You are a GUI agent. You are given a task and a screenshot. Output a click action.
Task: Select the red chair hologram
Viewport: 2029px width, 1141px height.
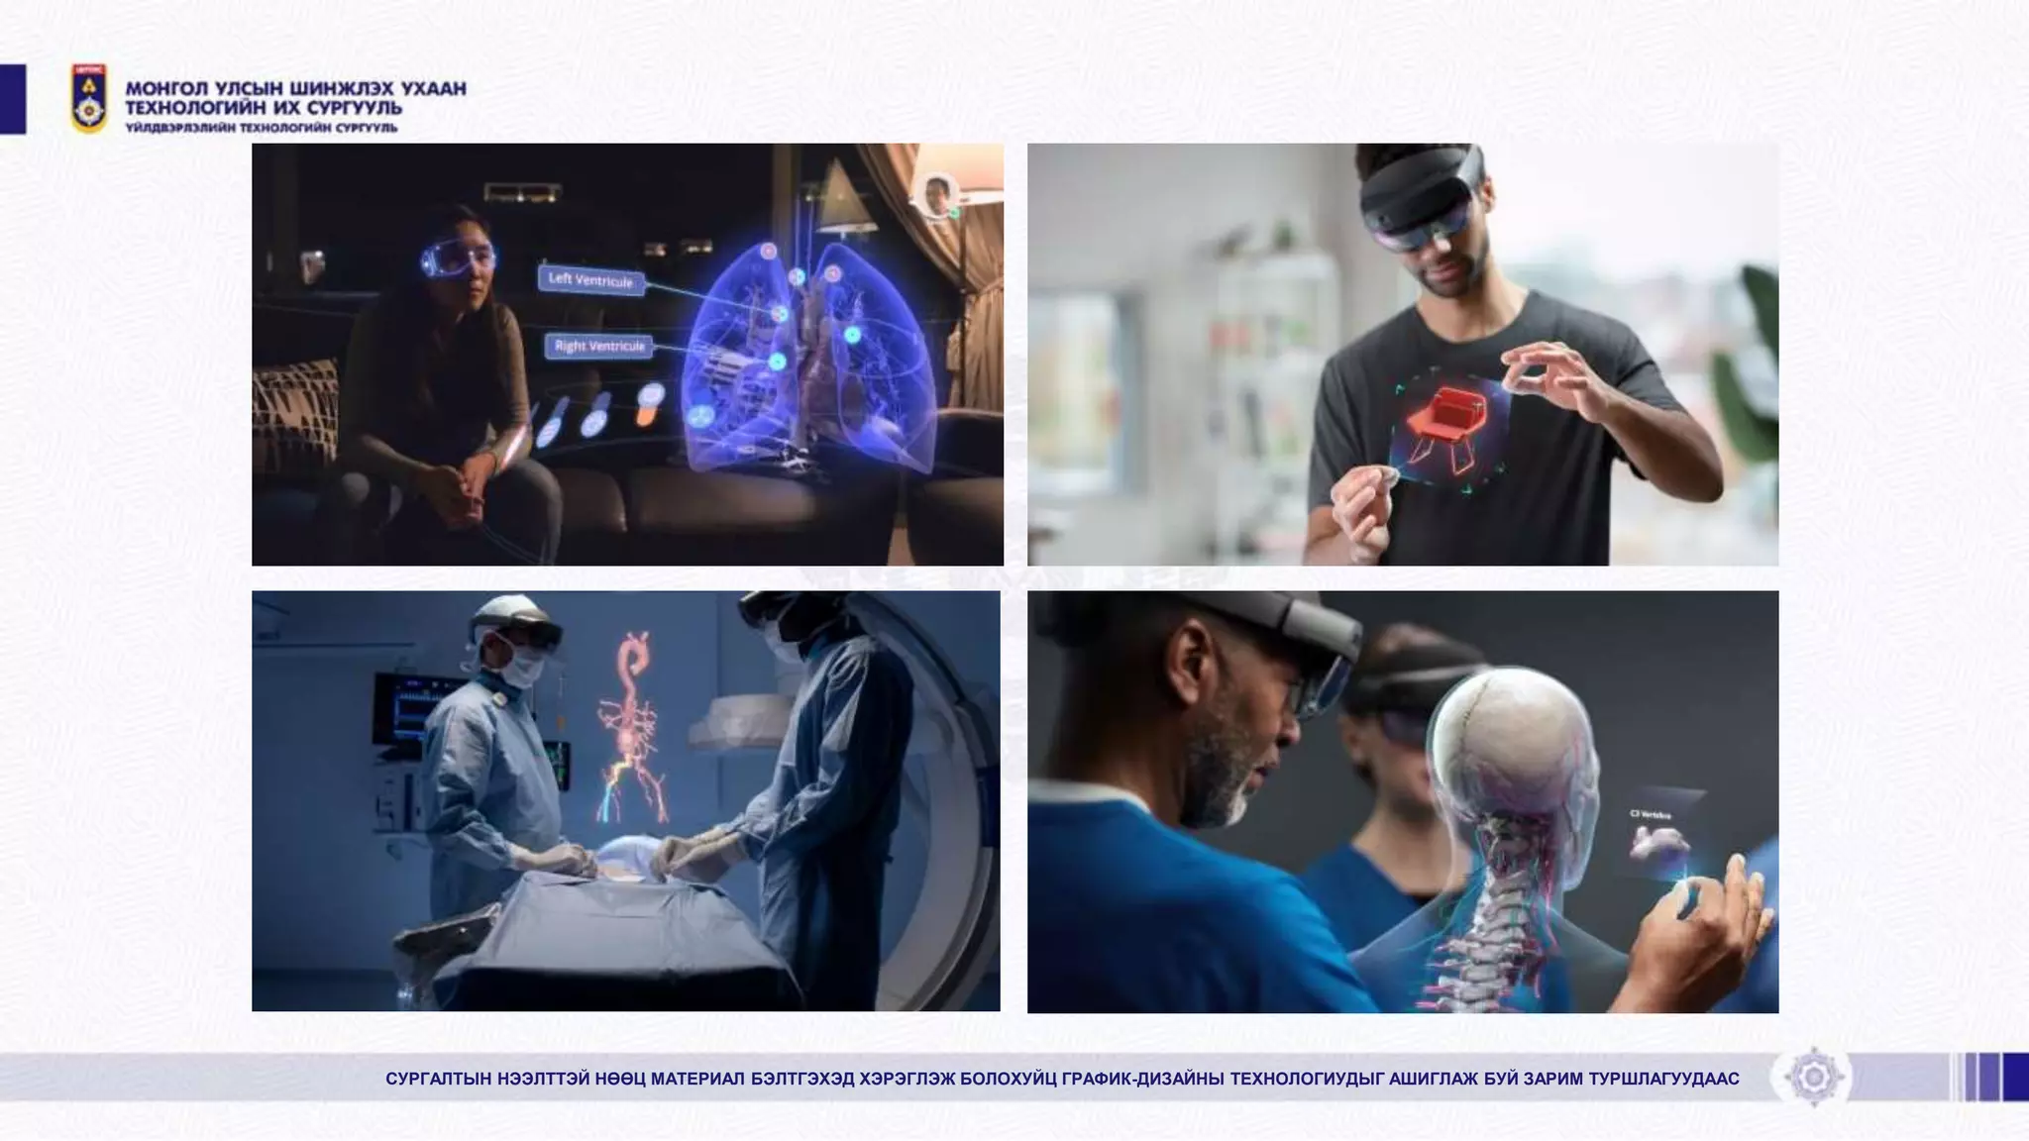pyautogui.click(x=1448, y=425)
